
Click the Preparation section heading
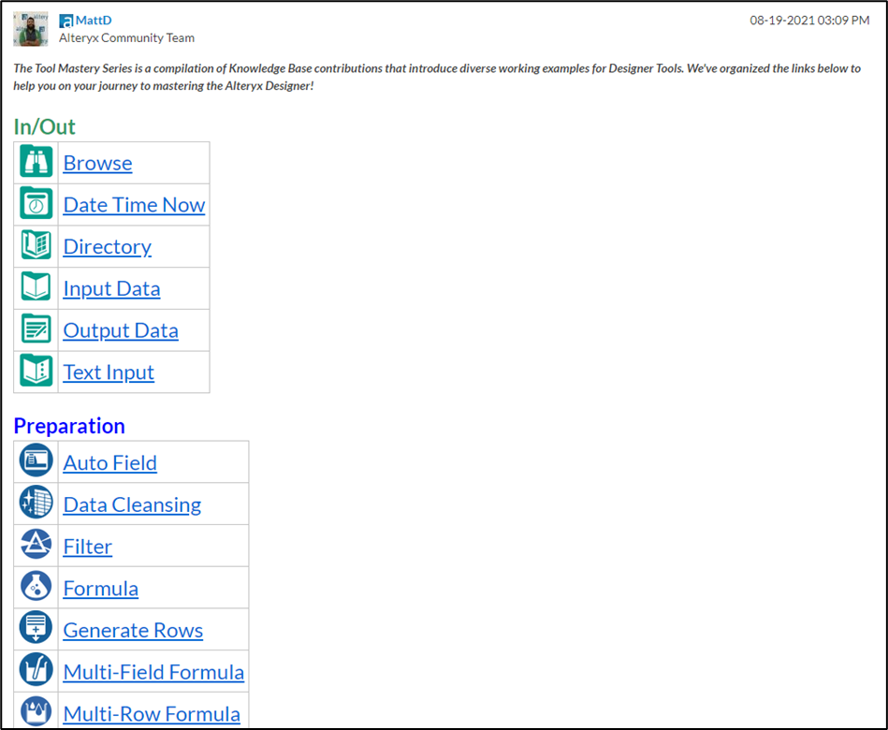point(69,426)
